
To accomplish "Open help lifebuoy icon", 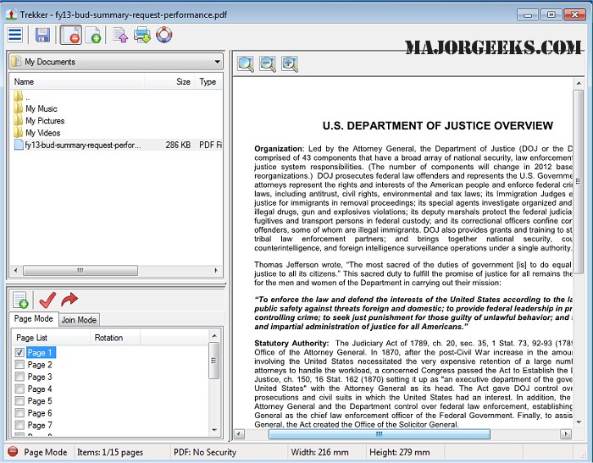I will tap(164, 35).
